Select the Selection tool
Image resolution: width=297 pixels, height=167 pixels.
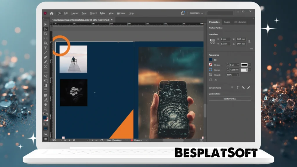(46, 25)
